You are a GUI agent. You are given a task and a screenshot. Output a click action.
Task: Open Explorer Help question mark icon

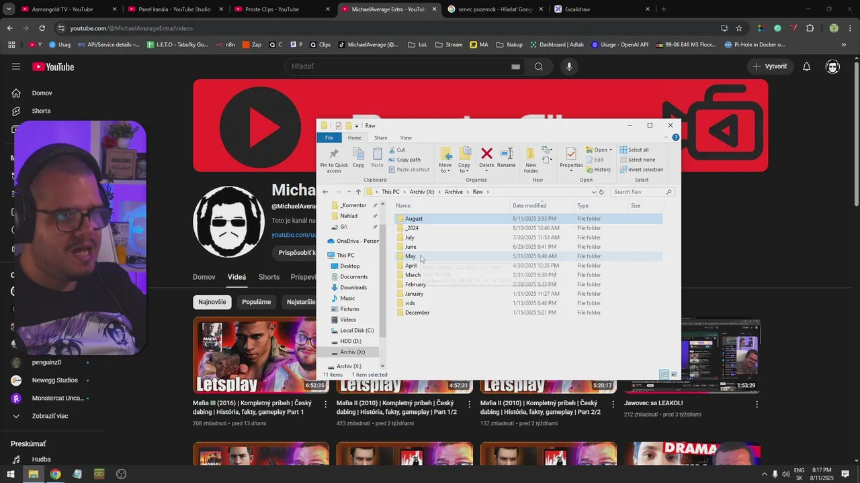point(675,138)
